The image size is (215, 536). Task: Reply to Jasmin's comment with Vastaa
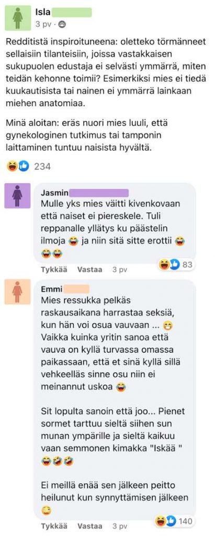(89, 270)
